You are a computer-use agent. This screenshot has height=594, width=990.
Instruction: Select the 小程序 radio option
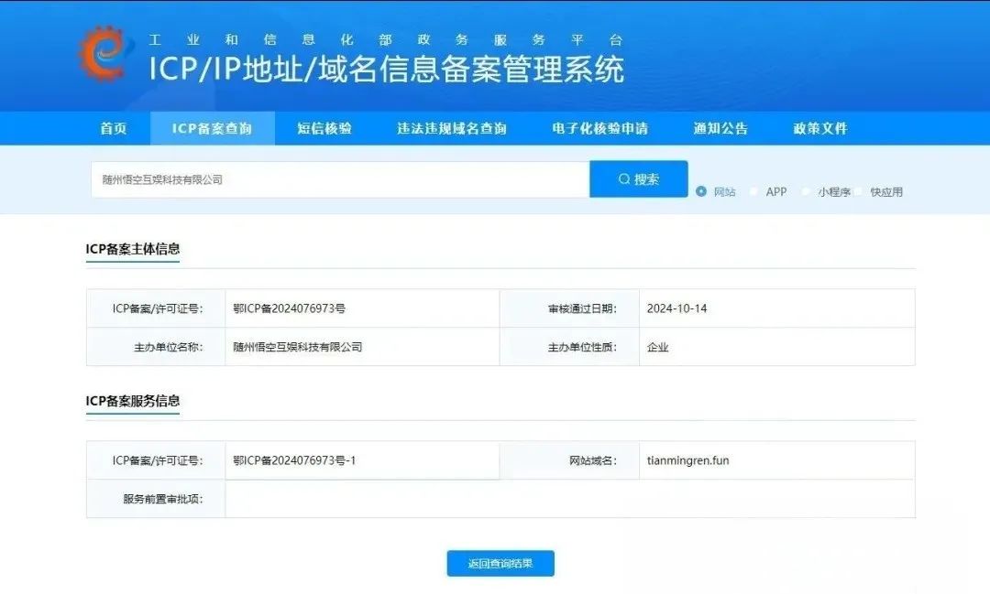click(x=807, y=191)
